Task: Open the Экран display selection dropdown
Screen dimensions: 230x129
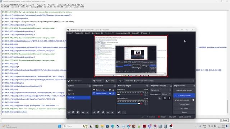Action: click(x=159, y=81)
